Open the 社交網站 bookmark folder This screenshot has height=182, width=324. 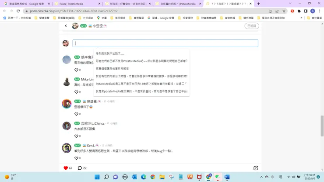click(86, 18)
